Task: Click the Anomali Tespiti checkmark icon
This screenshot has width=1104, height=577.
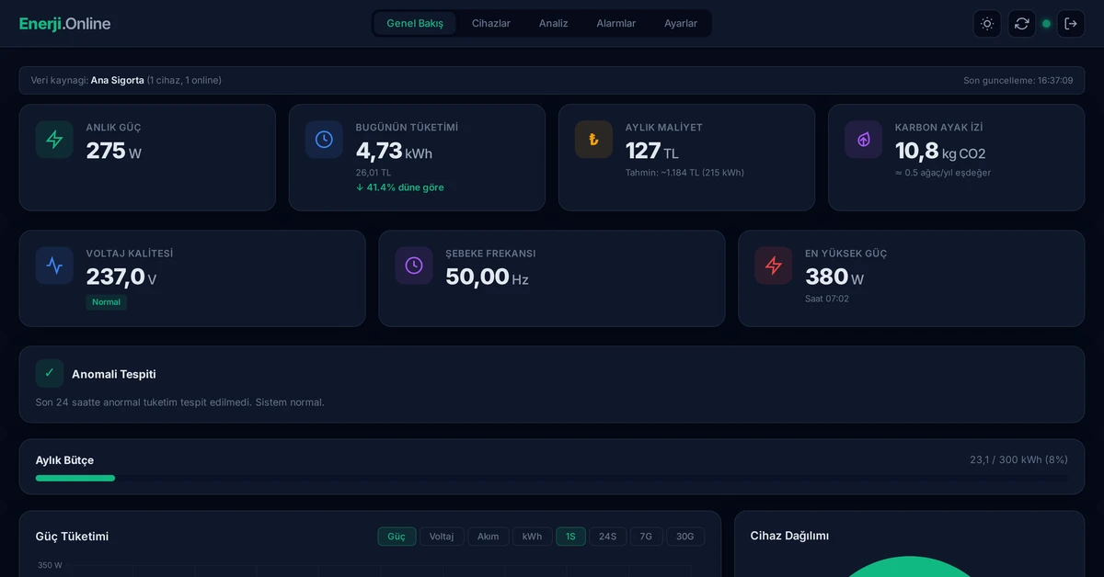Action: point(50,373)
